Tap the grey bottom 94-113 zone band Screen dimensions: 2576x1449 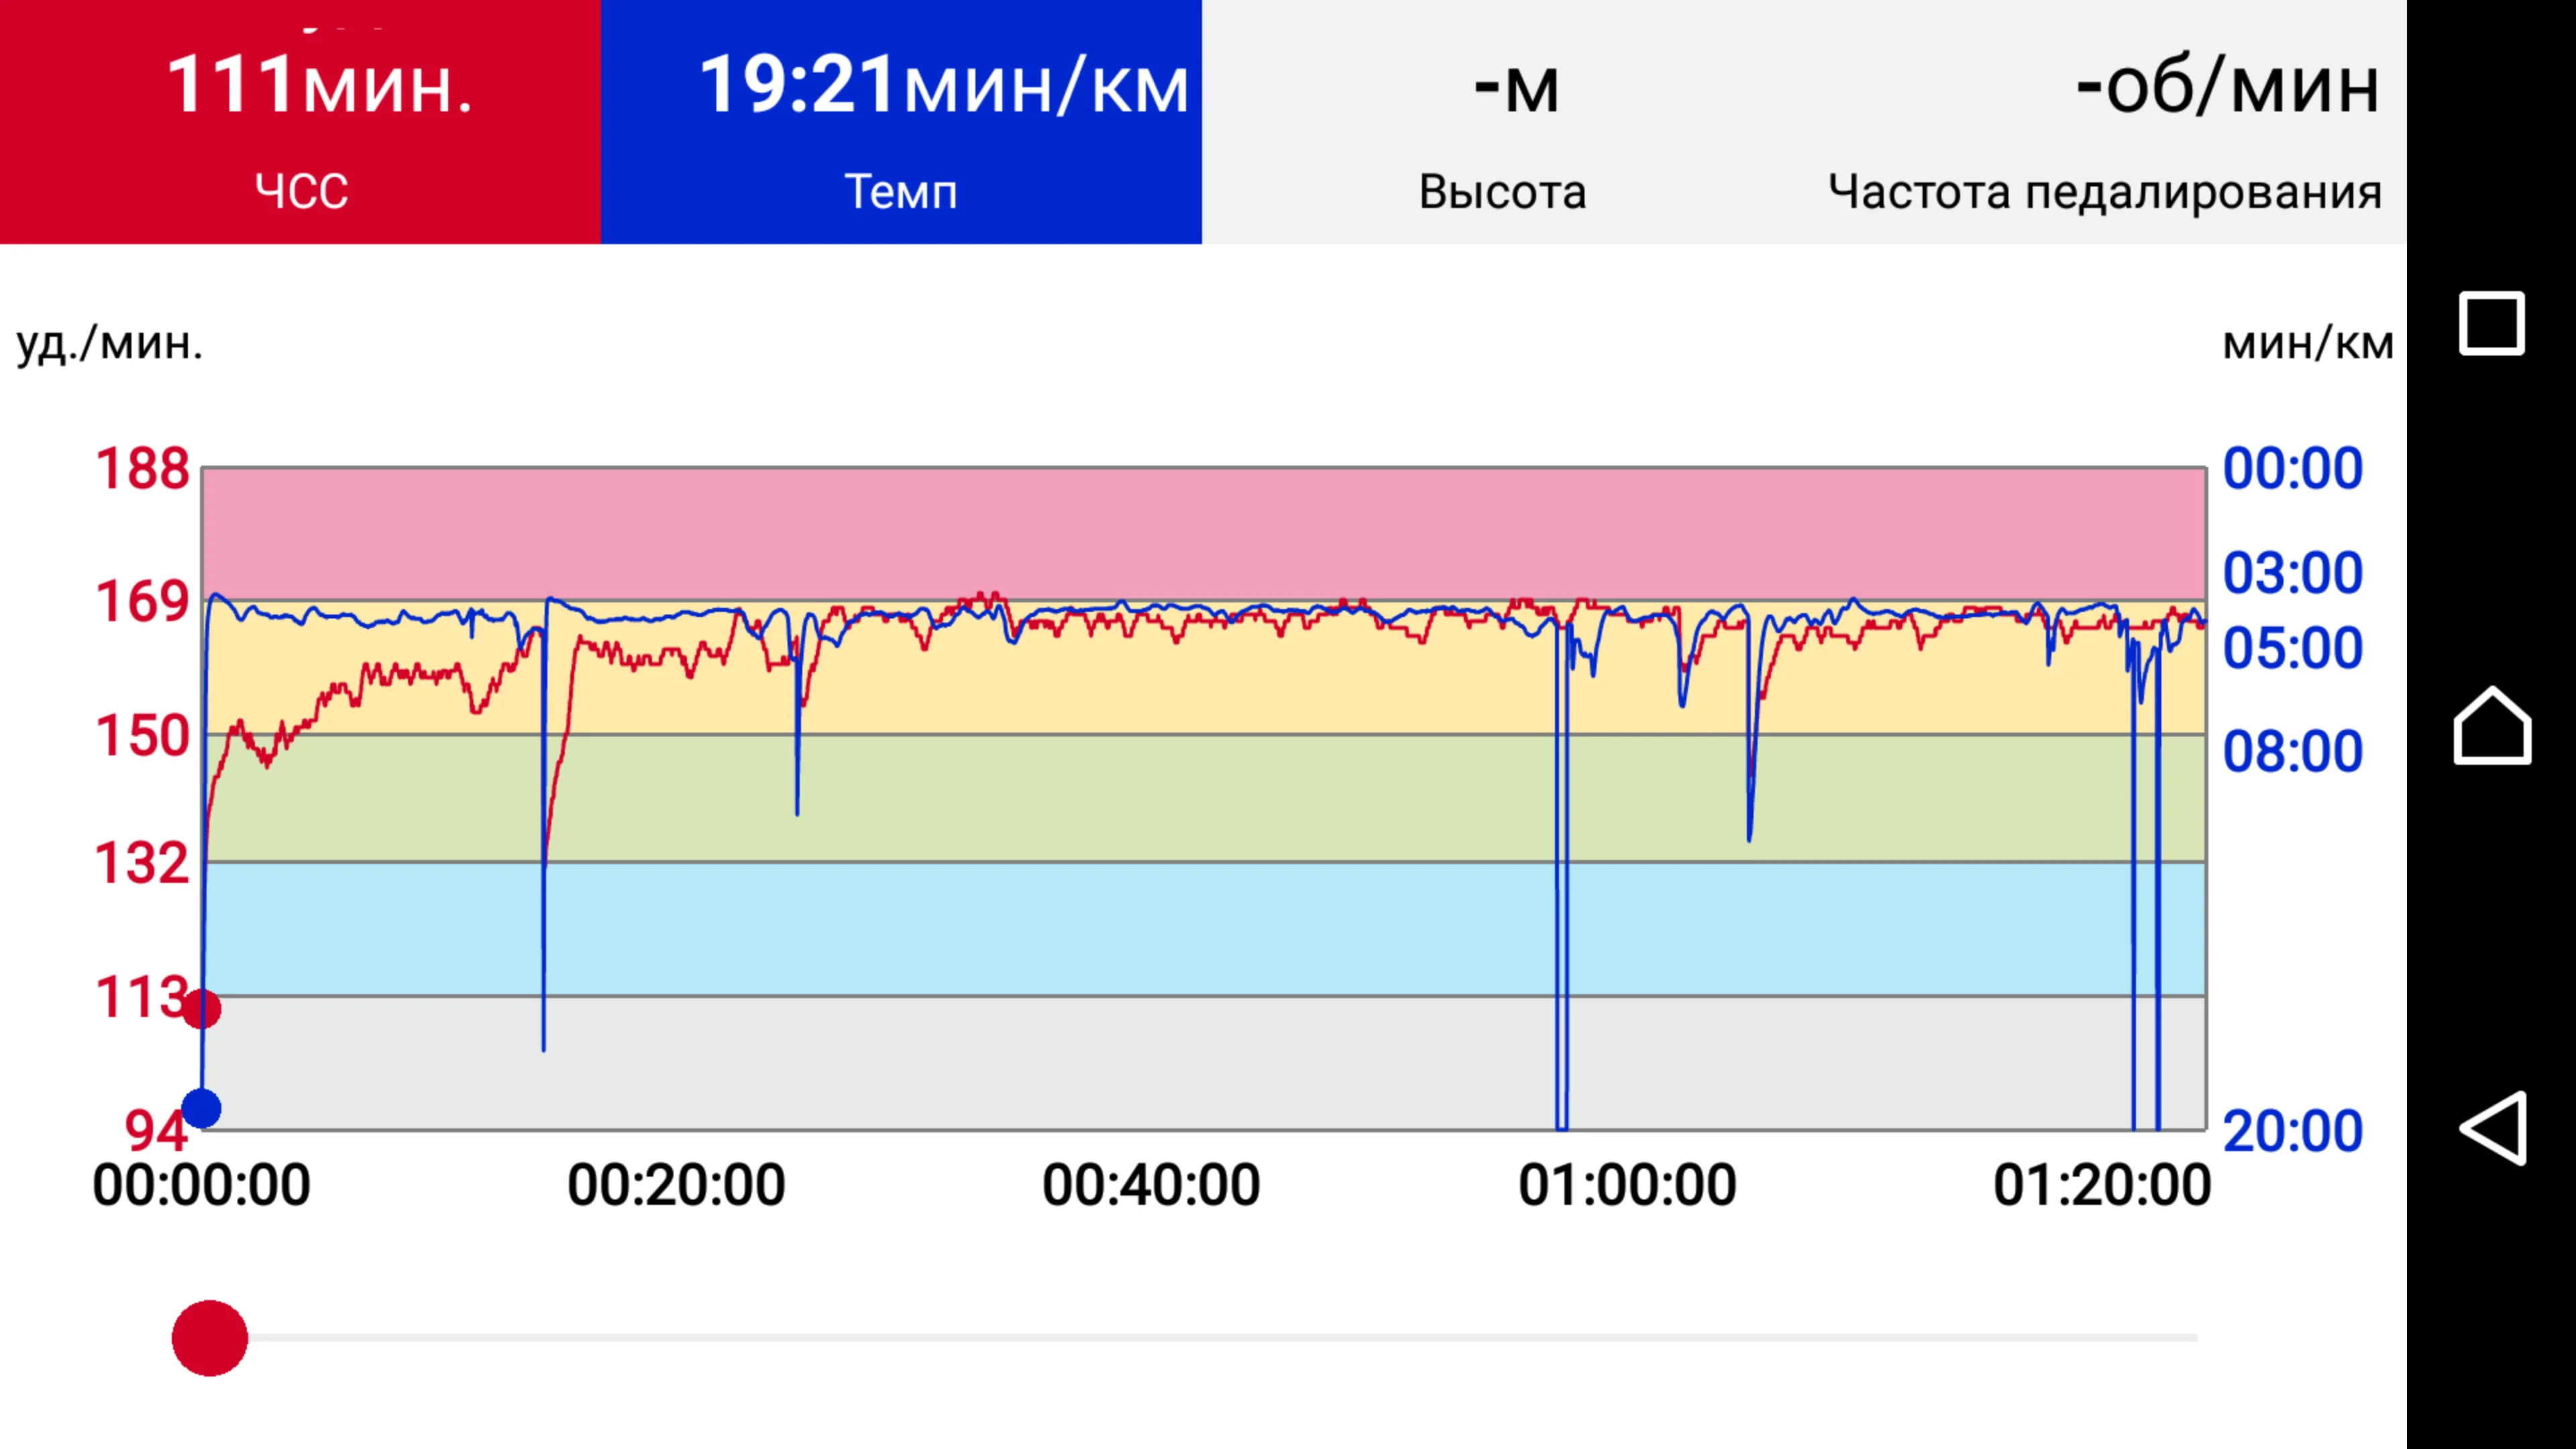click(1200, 1062)
